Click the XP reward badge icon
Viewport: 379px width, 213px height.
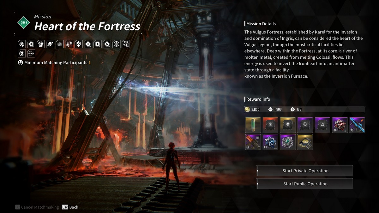point(270,109)
